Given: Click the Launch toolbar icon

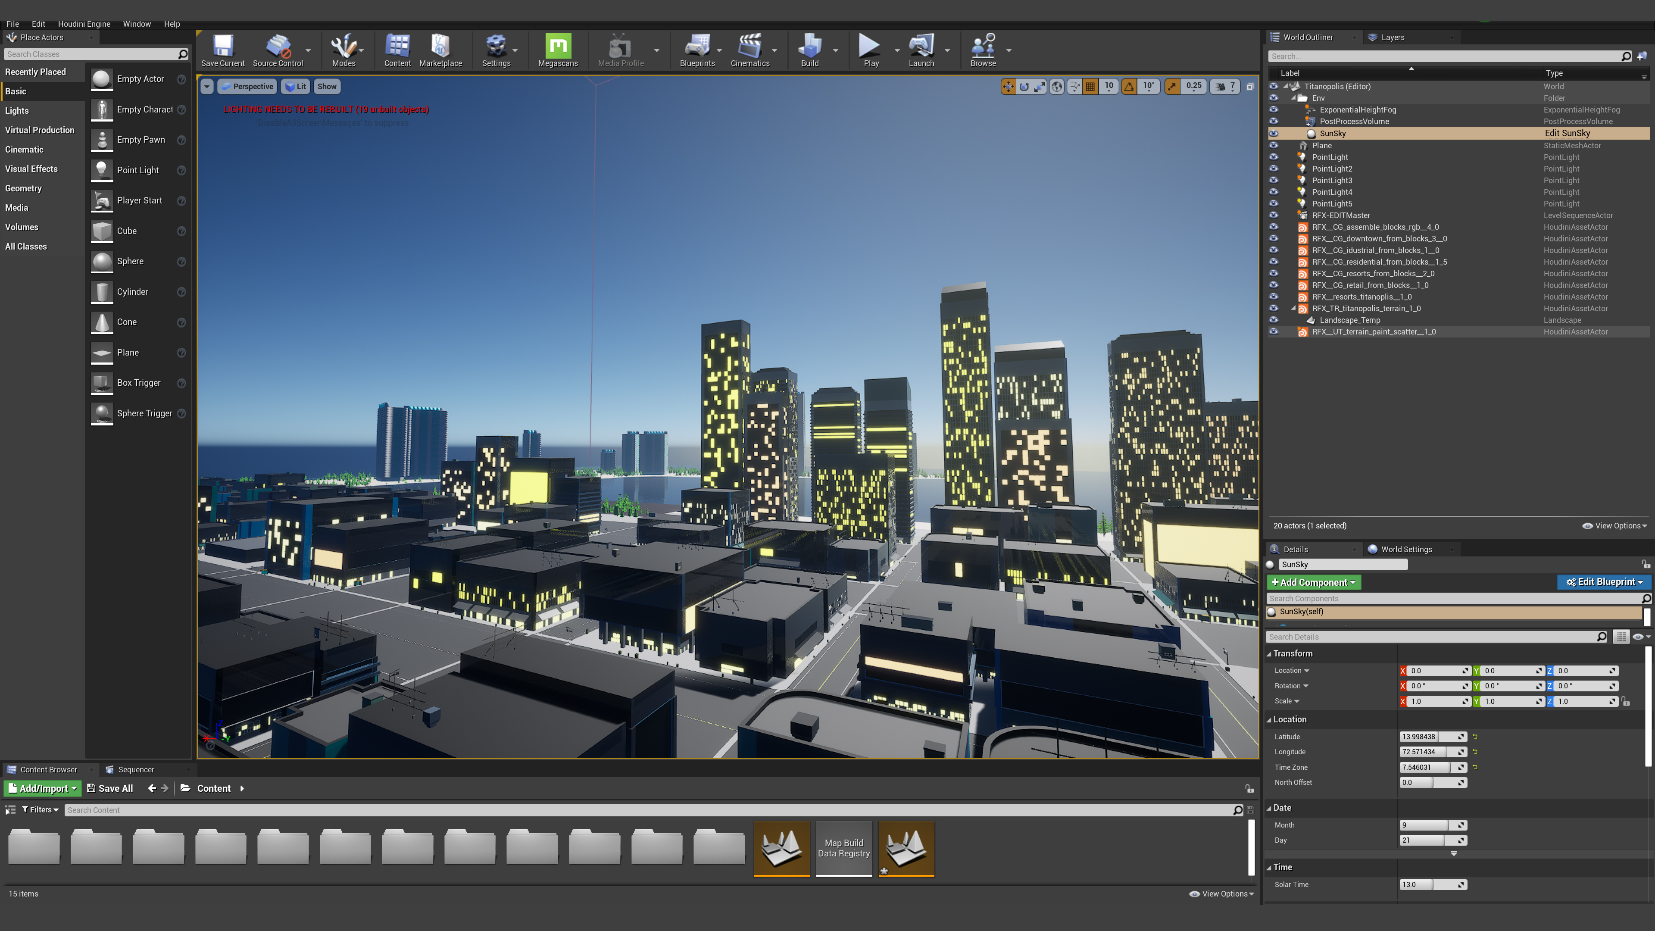Looking at the screenshot, I should pos(921,50).
